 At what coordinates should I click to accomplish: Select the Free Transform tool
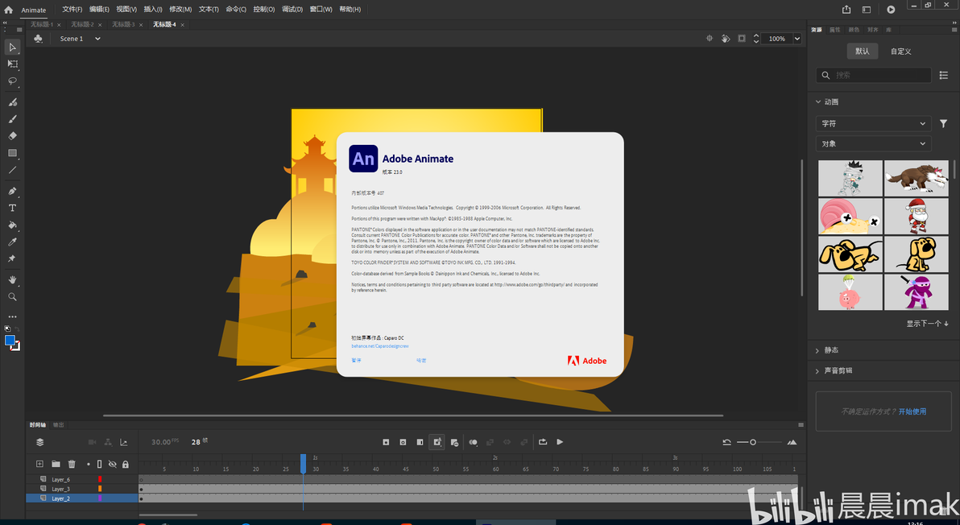point(12,64)
